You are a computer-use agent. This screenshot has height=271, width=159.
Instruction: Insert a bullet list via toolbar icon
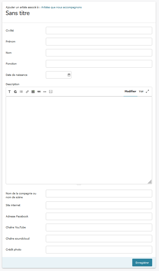click(x=21, y=92)
